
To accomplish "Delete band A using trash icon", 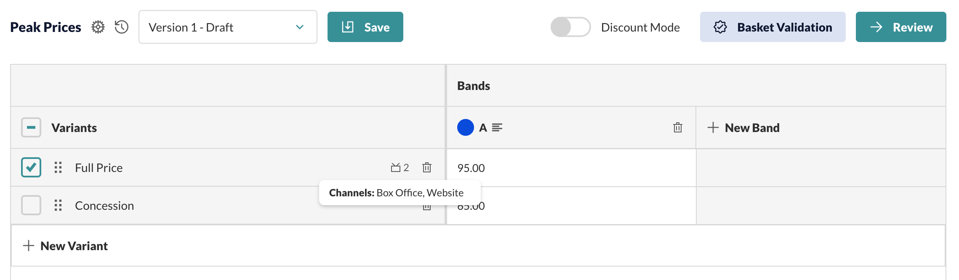I will (678, 127).
